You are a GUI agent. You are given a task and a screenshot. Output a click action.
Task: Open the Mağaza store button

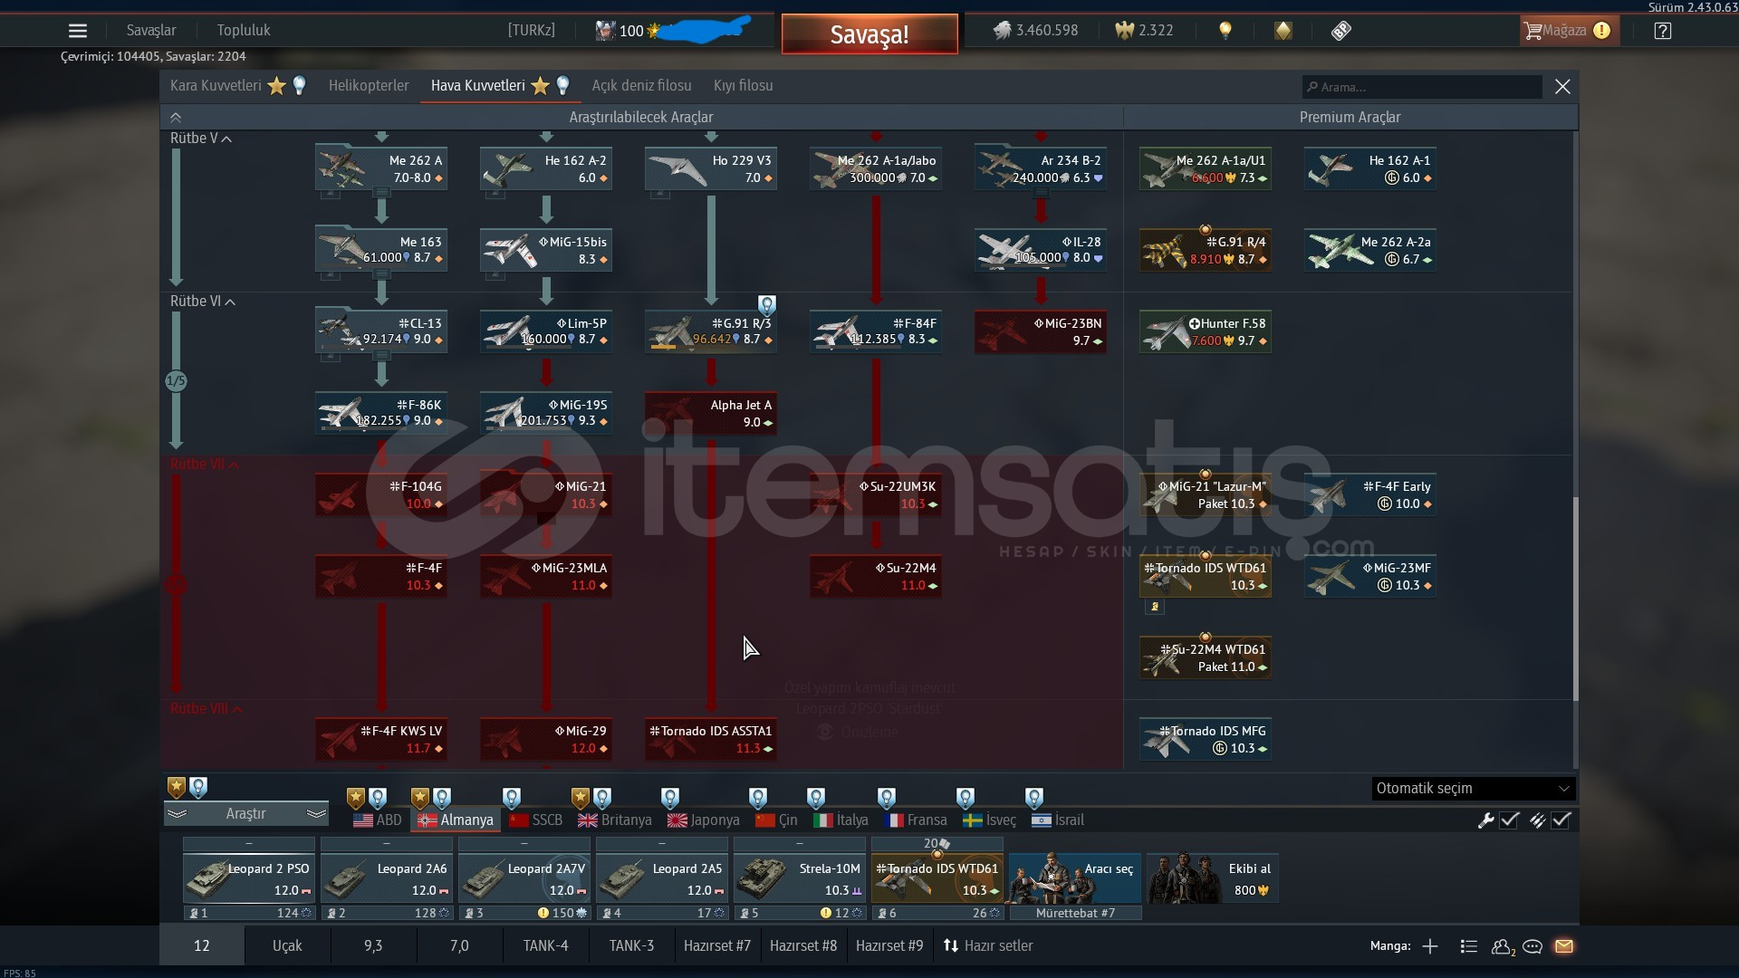coord(1568,31)
